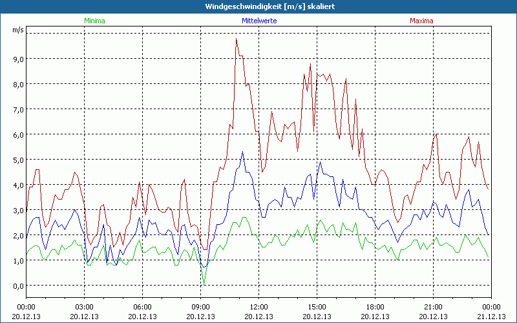Click the red Maxima peak near 11:00

point(237,39)
